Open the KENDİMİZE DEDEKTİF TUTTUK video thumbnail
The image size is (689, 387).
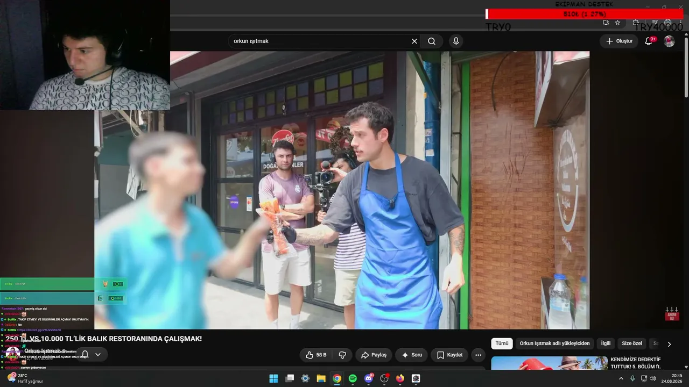[549, 363]
